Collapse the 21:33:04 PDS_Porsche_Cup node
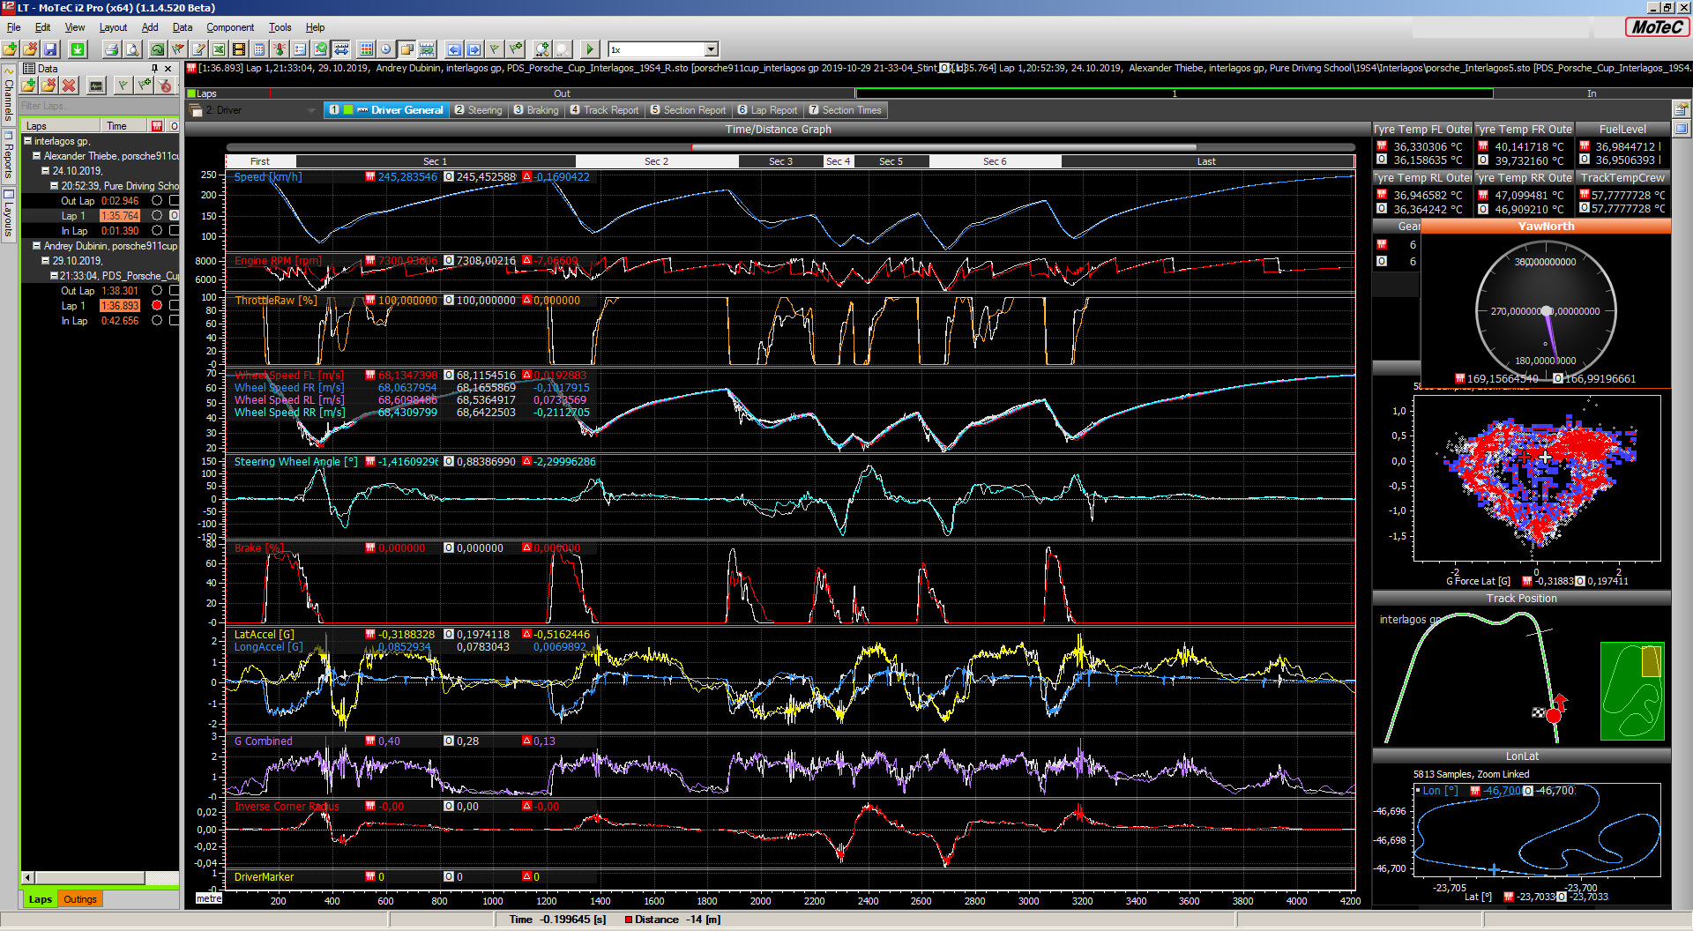 55,275
